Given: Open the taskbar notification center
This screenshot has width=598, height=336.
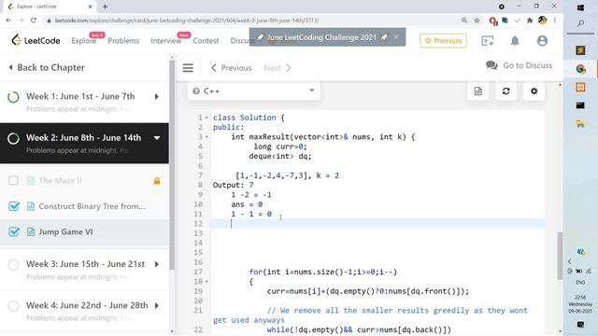Looking at the screenshot, I should coord(580,325).
